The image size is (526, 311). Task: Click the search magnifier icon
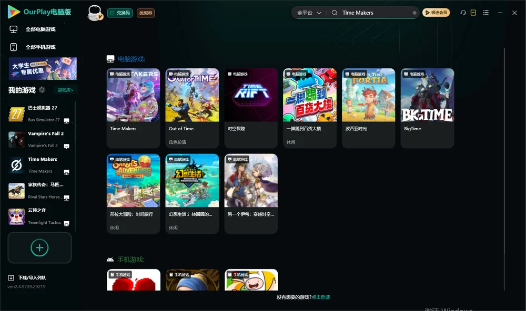pos(335,13)
